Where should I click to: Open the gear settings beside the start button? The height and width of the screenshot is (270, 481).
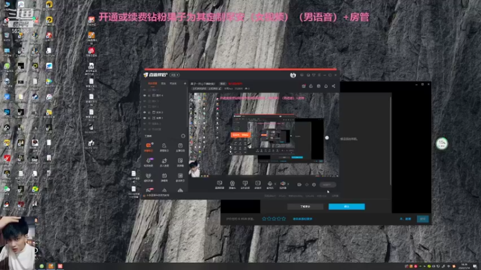click(x=314, y=185)
